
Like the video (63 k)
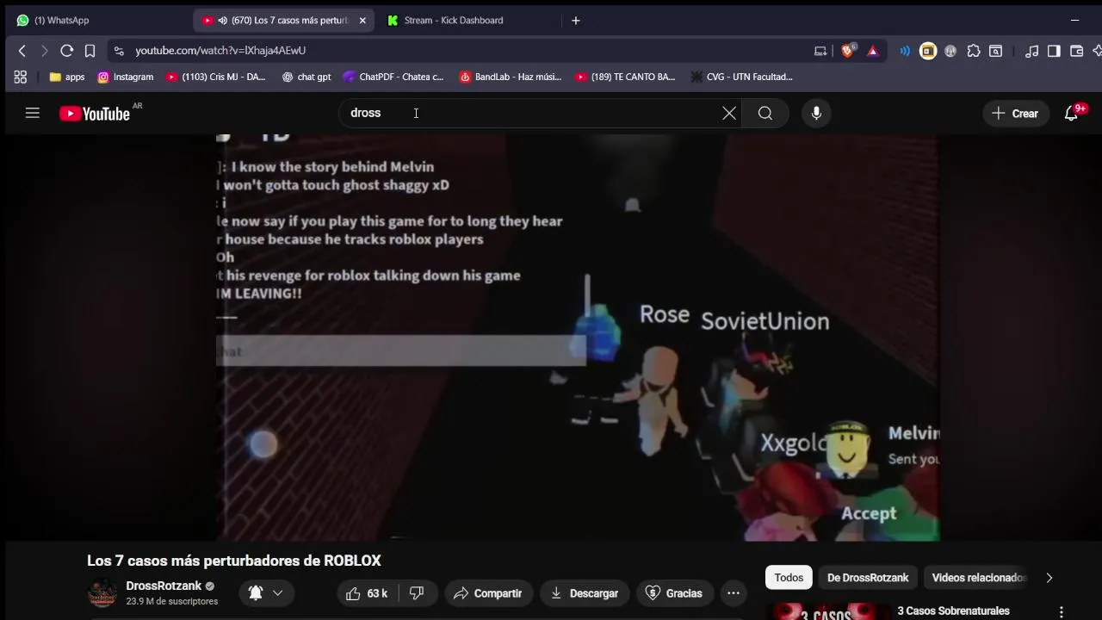[x=367, y=593]
